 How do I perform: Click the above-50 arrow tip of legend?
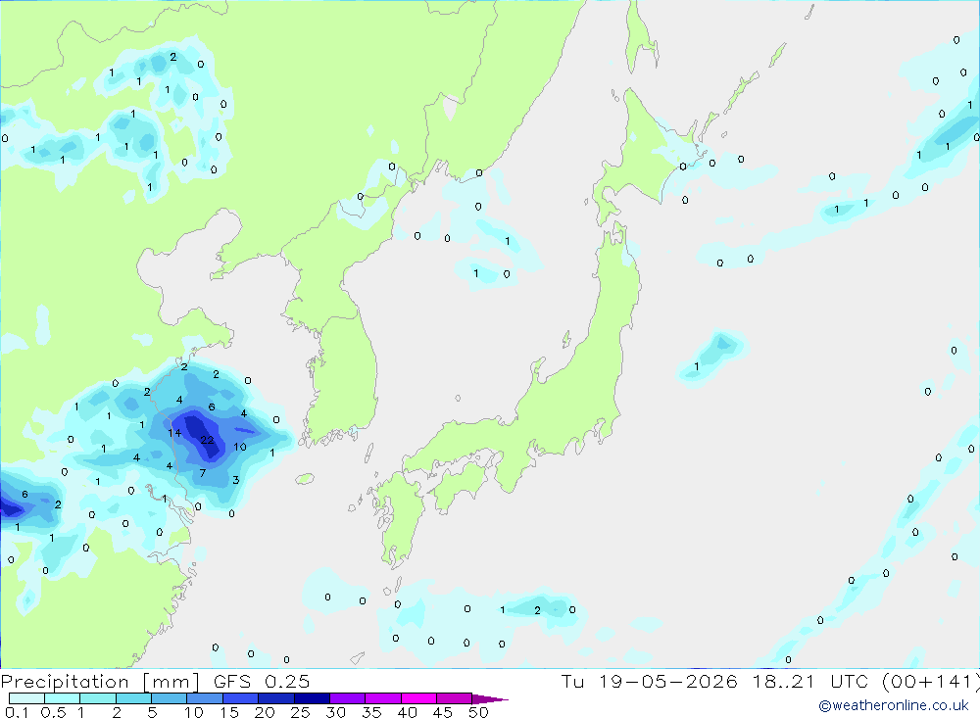490,699
